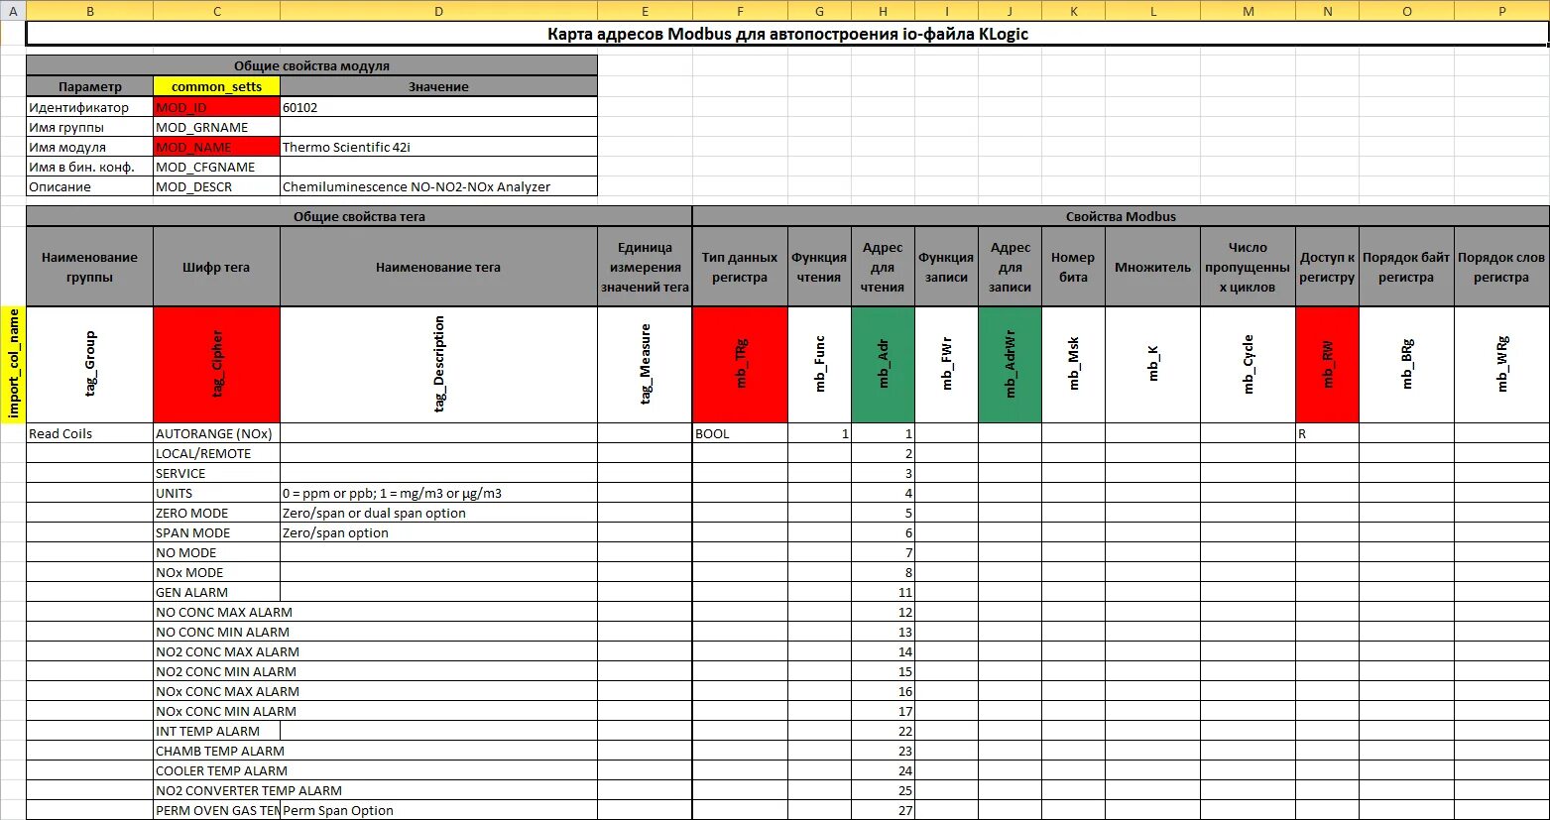The width and height of the screenshot is (1550, 820).
Task: Select the yellow 'common_setts' cell
Action: tap(217, 86)
